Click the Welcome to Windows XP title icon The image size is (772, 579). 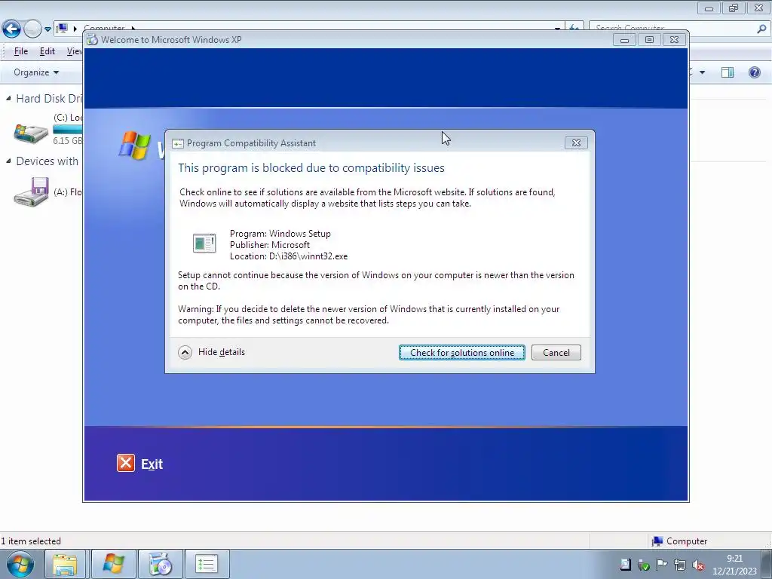coord(92,40)
